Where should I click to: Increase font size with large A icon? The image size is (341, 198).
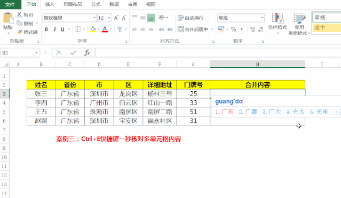[x=116, y=18]
